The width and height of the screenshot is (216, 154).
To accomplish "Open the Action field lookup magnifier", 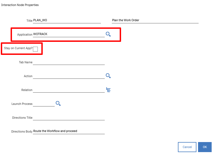I will pos(108,76).
